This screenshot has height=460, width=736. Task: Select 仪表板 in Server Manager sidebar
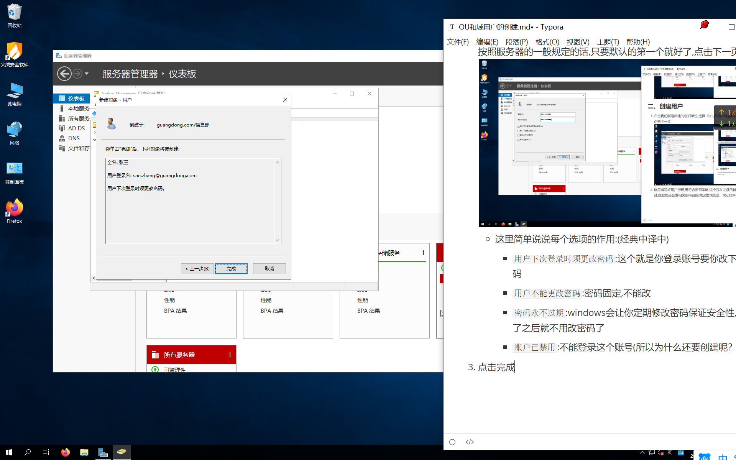coord(72,99)
